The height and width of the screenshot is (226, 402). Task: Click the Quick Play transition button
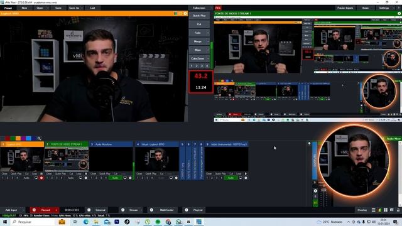[x=199, y=16]
